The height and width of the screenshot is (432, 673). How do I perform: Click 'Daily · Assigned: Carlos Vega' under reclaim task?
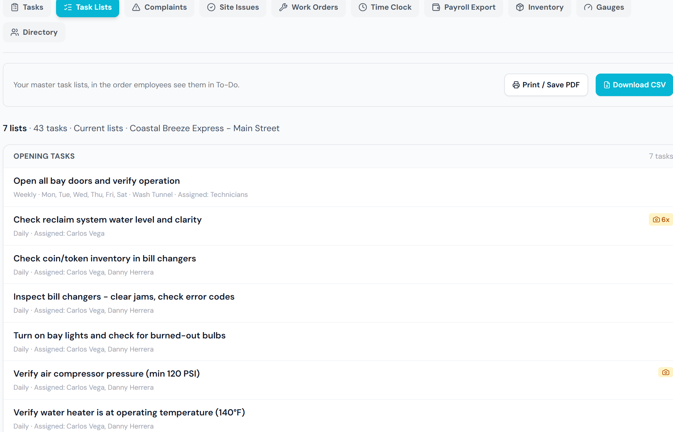click(x=59, y=234)
